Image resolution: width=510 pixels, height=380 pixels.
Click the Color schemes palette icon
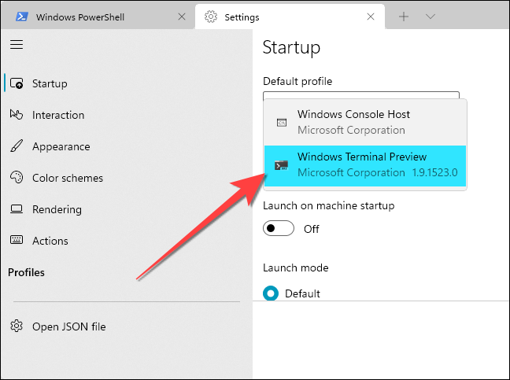coord(17,178)
